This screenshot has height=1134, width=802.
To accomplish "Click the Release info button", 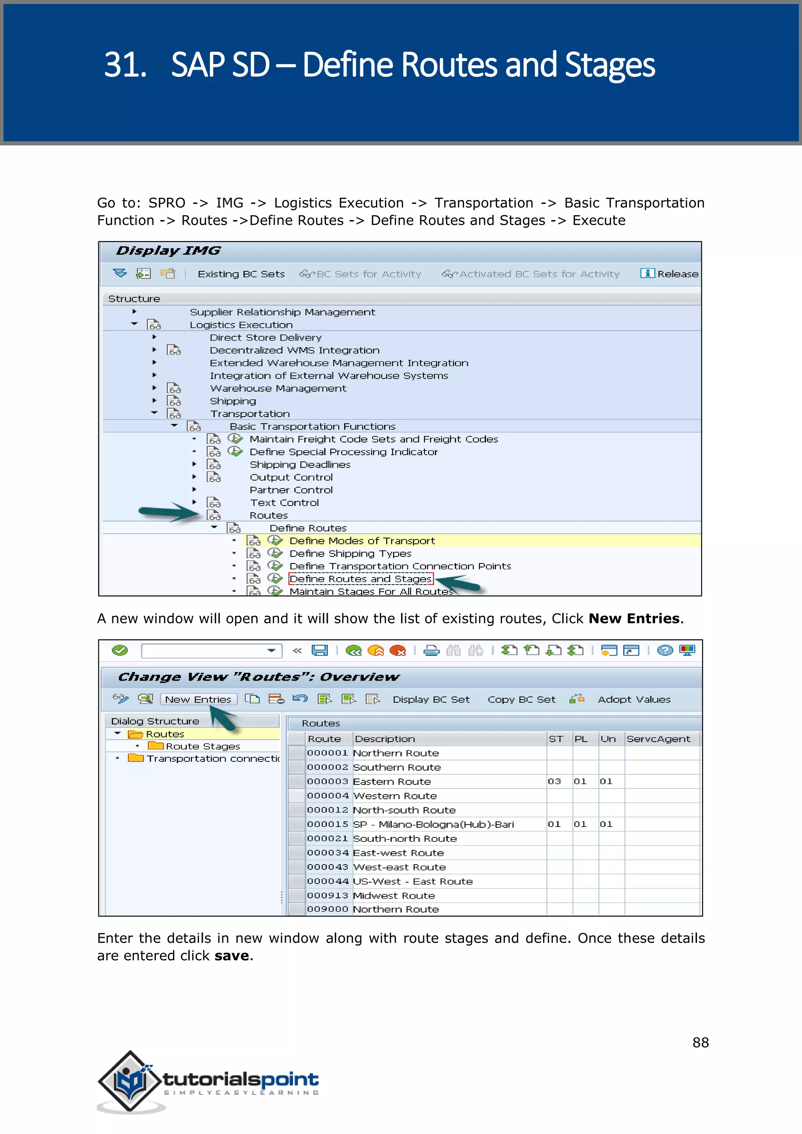I will click(669, 274).
